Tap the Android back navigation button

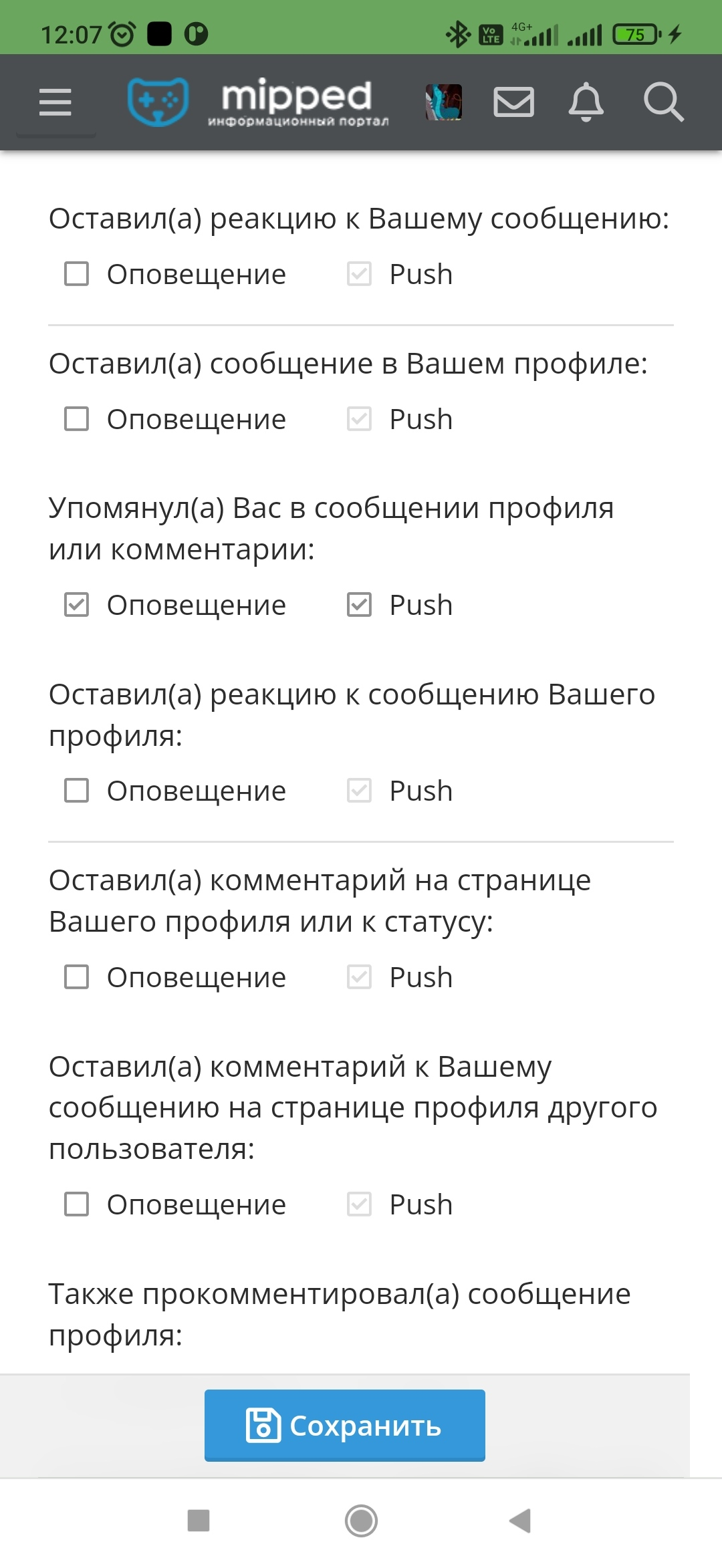[520, 1521]
